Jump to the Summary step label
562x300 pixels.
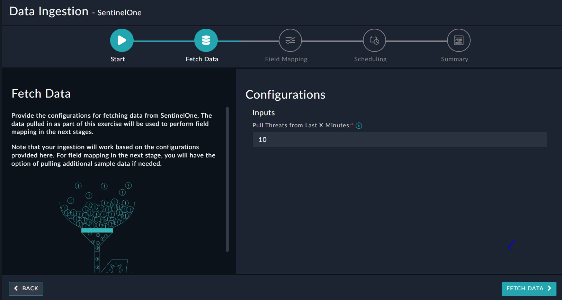454,59
